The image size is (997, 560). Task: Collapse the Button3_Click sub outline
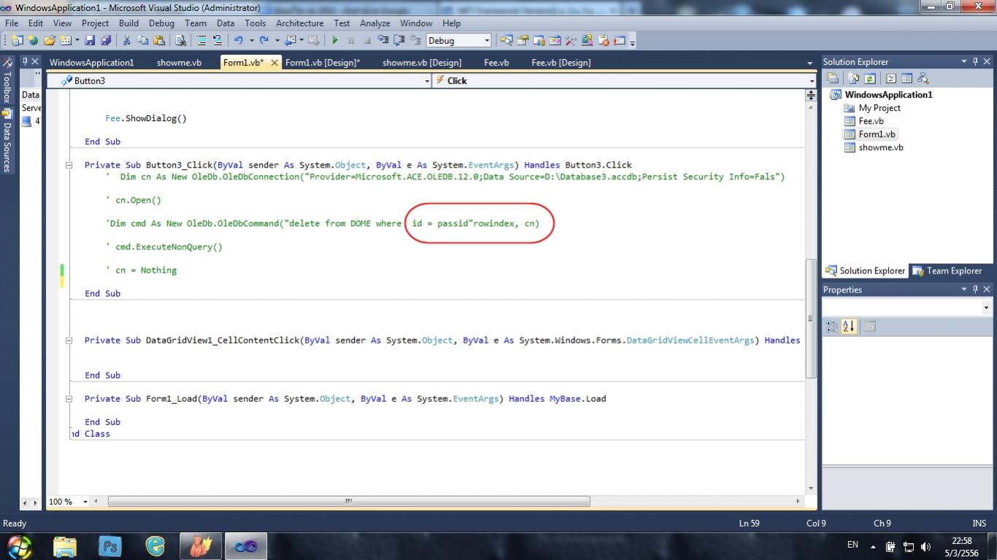[69, 165]
